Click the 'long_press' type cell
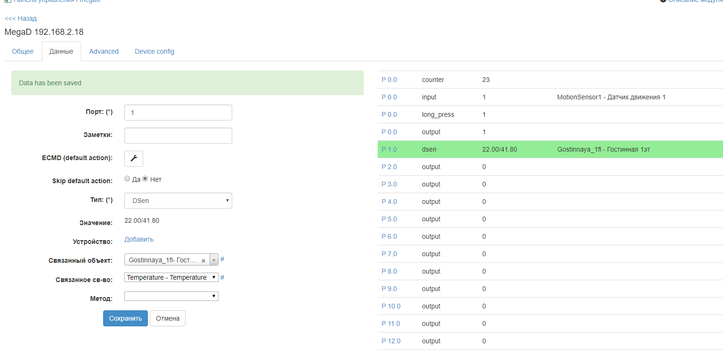 [x=438, y=114]
